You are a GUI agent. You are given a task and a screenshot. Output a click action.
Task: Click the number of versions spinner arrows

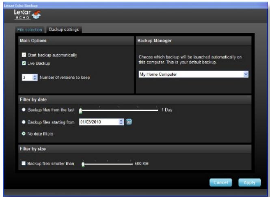point(35,77)
